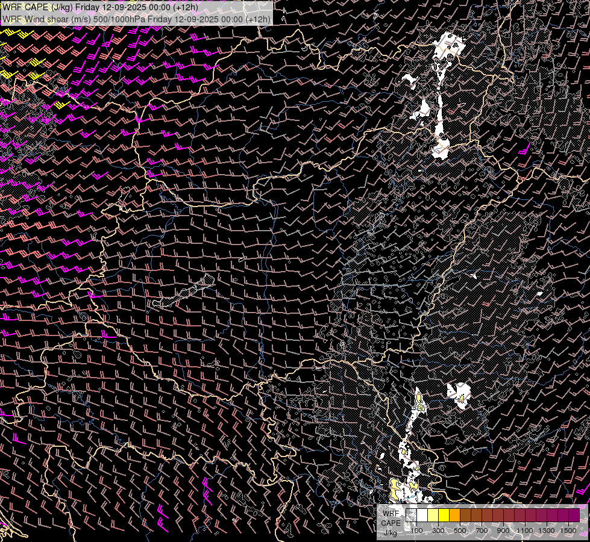Click the '1100' legend tick label
The height and width of the screenshot is (542, 590).
point(524,531)
